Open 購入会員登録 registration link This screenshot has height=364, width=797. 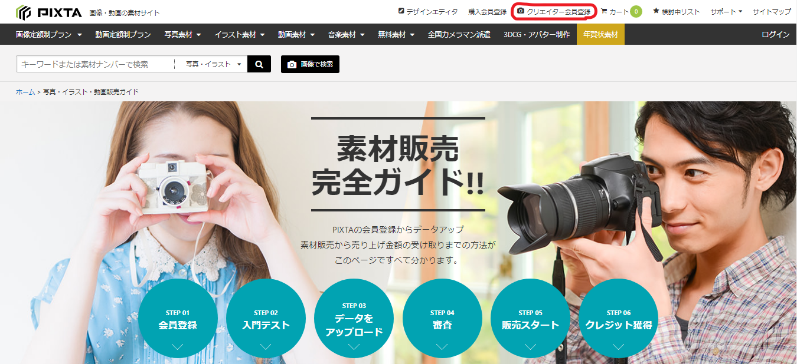[x=488, y=11]
